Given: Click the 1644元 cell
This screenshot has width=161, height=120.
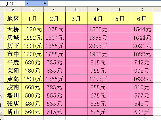Looking at the screenshot, I should coord(142,37).
